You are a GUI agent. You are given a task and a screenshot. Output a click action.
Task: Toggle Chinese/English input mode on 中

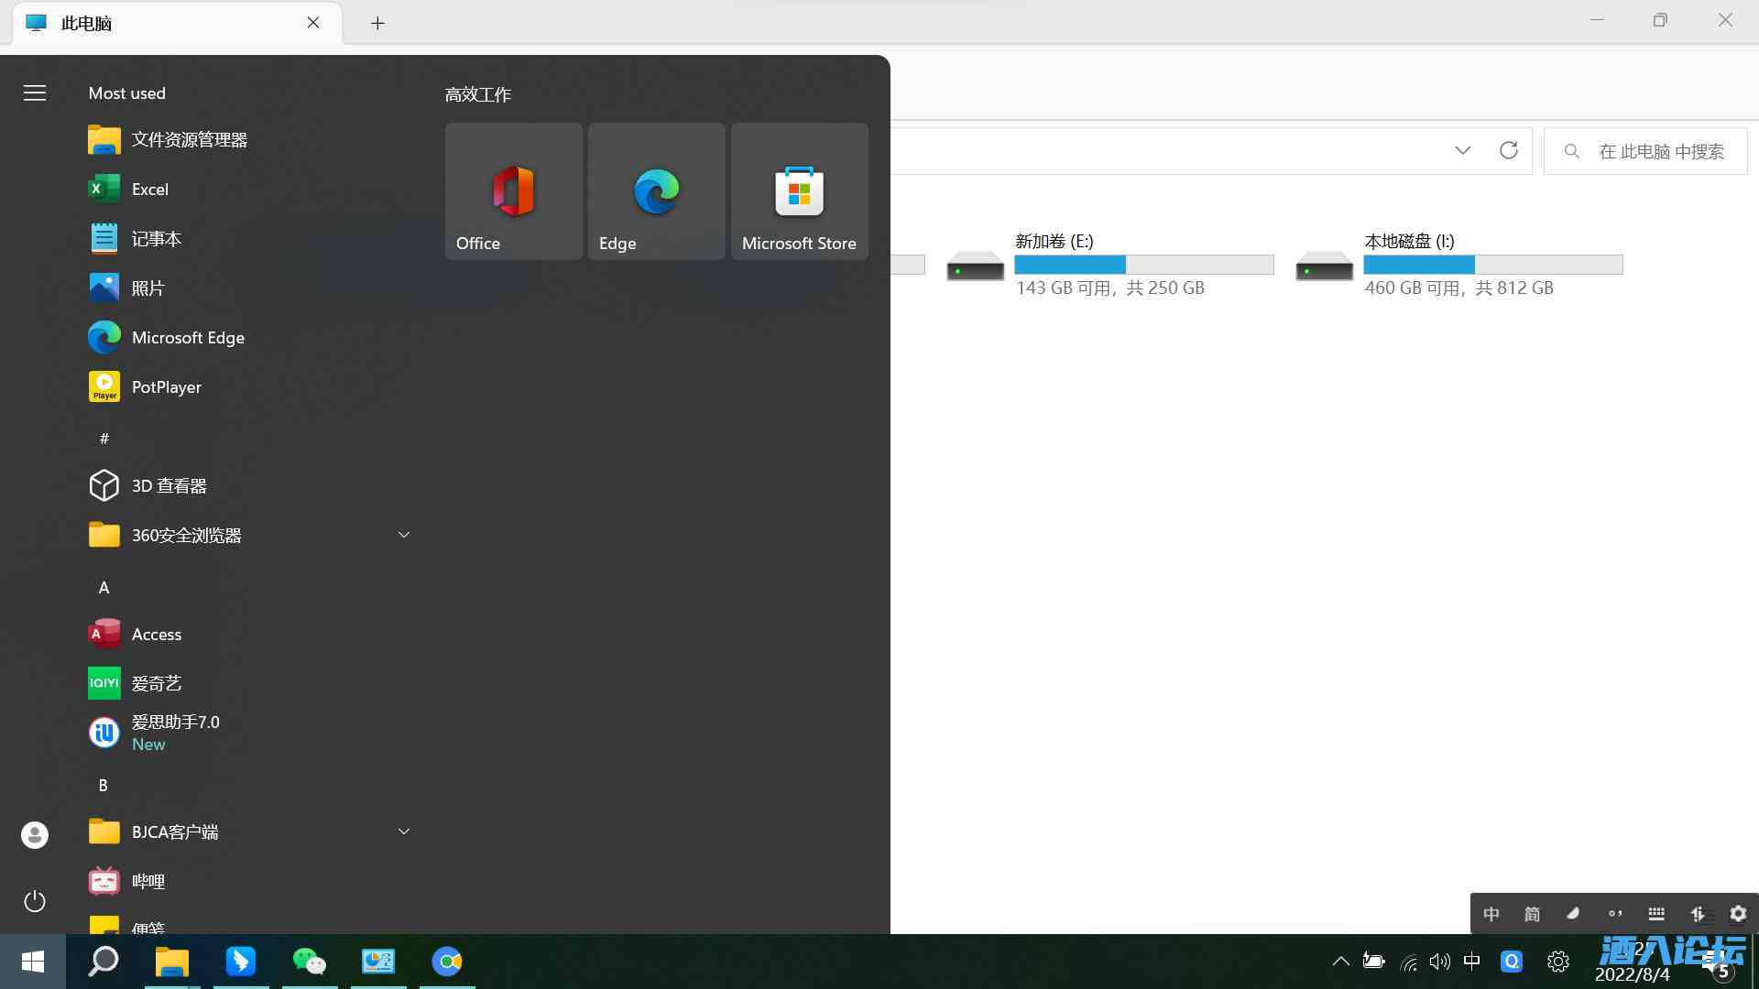[x=1491, y=913]
